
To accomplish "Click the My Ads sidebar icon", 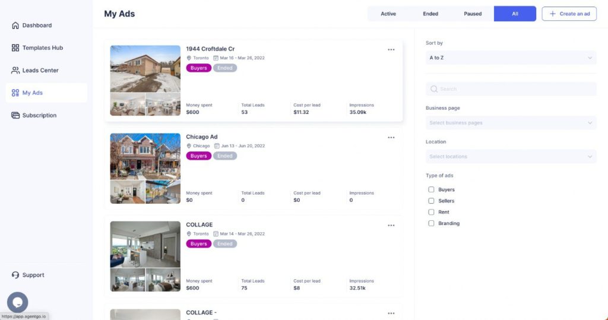I will click(15, 93).
